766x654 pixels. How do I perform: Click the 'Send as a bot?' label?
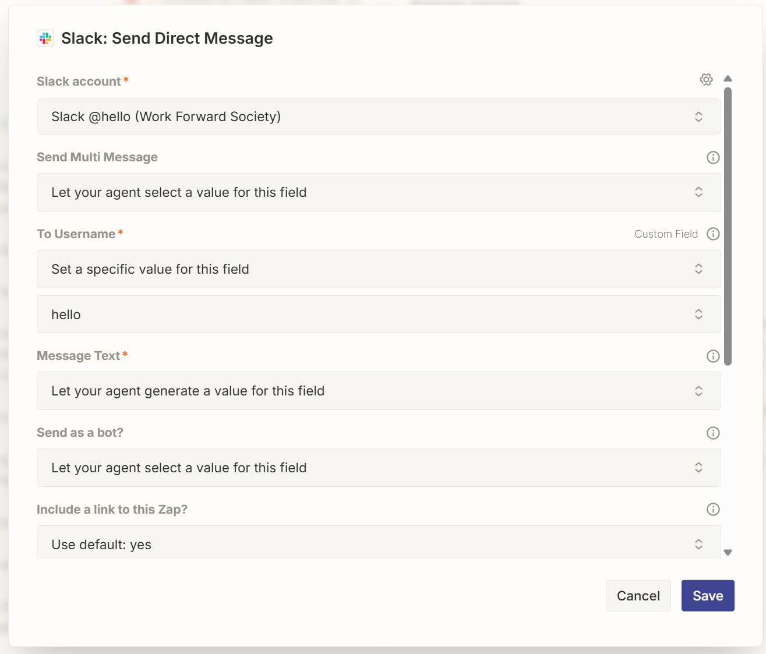(x=80, y=433)
